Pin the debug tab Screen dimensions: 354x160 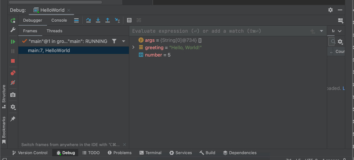point(13,119)
